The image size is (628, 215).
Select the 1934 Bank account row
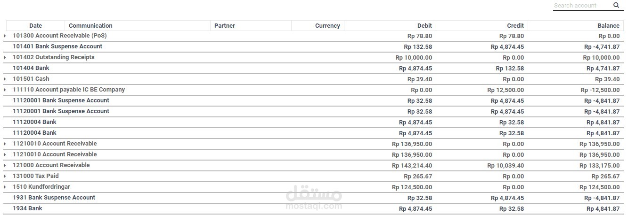coord(313,208)
